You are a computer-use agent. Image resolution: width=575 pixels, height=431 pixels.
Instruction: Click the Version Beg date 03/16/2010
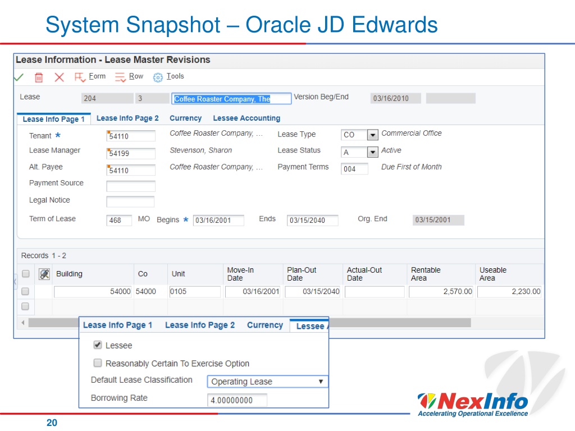tap(396, 98)
